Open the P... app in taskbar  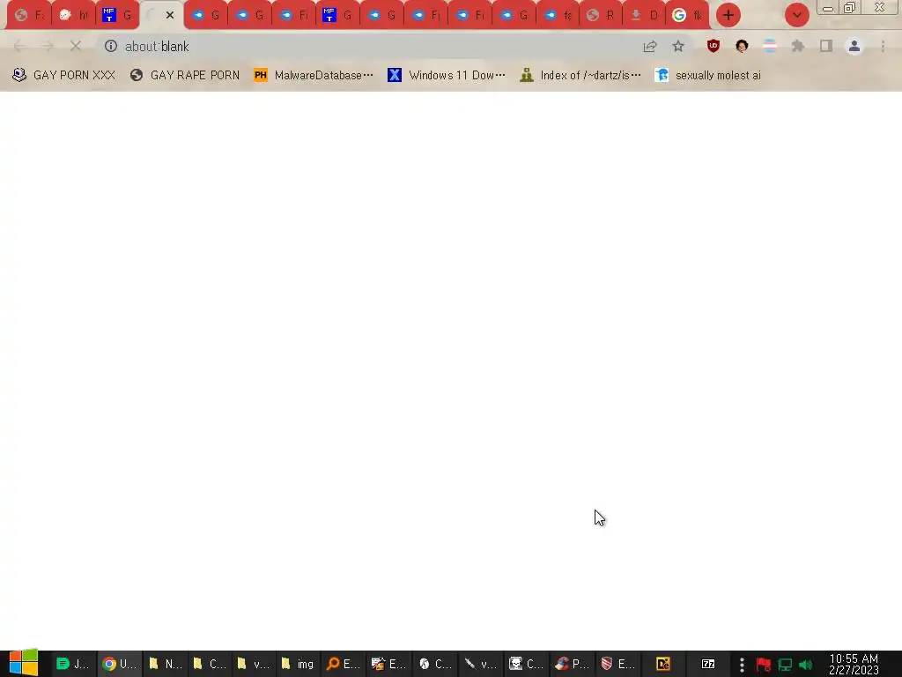(572, 664)
